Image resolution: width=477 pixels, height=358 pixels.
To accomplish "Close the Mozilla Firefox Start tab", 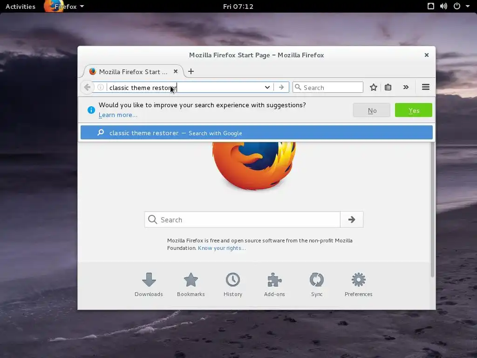I will [176, 71].
